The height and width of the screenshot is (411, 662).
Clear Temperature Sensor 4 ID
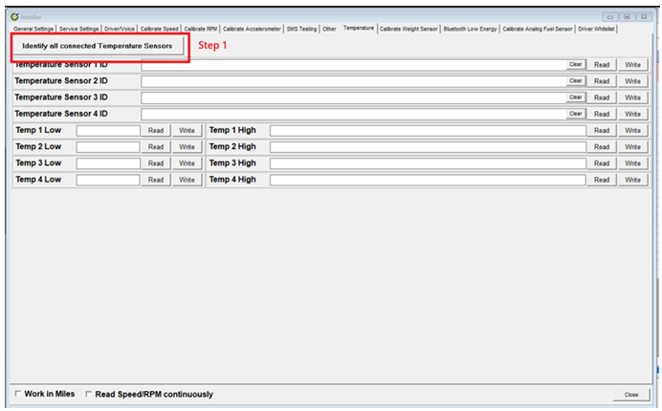575,114
